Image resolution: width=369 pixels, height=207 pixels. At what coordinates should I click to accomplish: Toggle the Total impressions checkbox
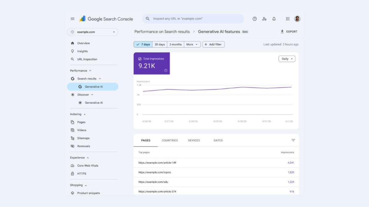coord(140,59)
